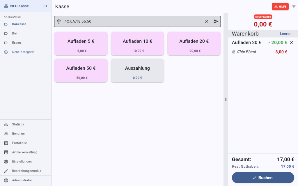
Task: Click the Administrator account avatar icon
Action: pos(6,180)
